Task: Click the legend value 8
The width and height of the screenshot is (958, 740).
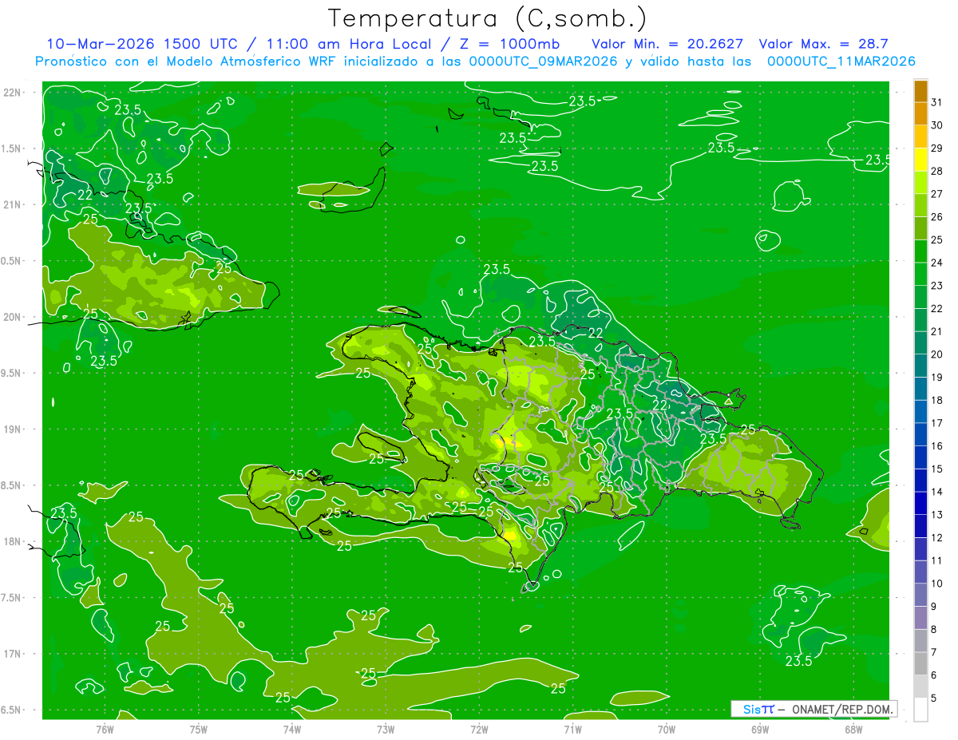Action: (934, 629)
